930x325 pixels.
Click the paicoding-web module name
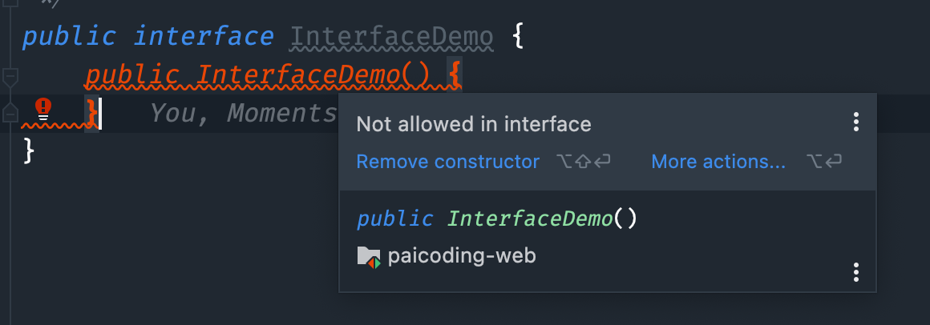[462, 256]
